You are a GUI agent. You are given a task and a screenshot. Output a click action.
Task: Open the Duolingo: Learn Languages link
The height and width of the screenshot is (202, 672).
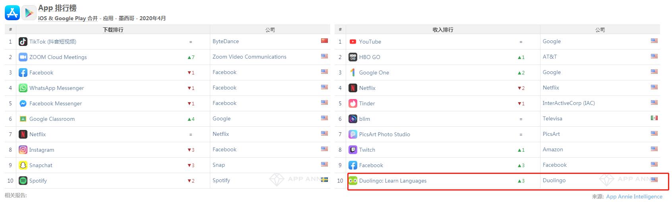click(x=393, y=181)
